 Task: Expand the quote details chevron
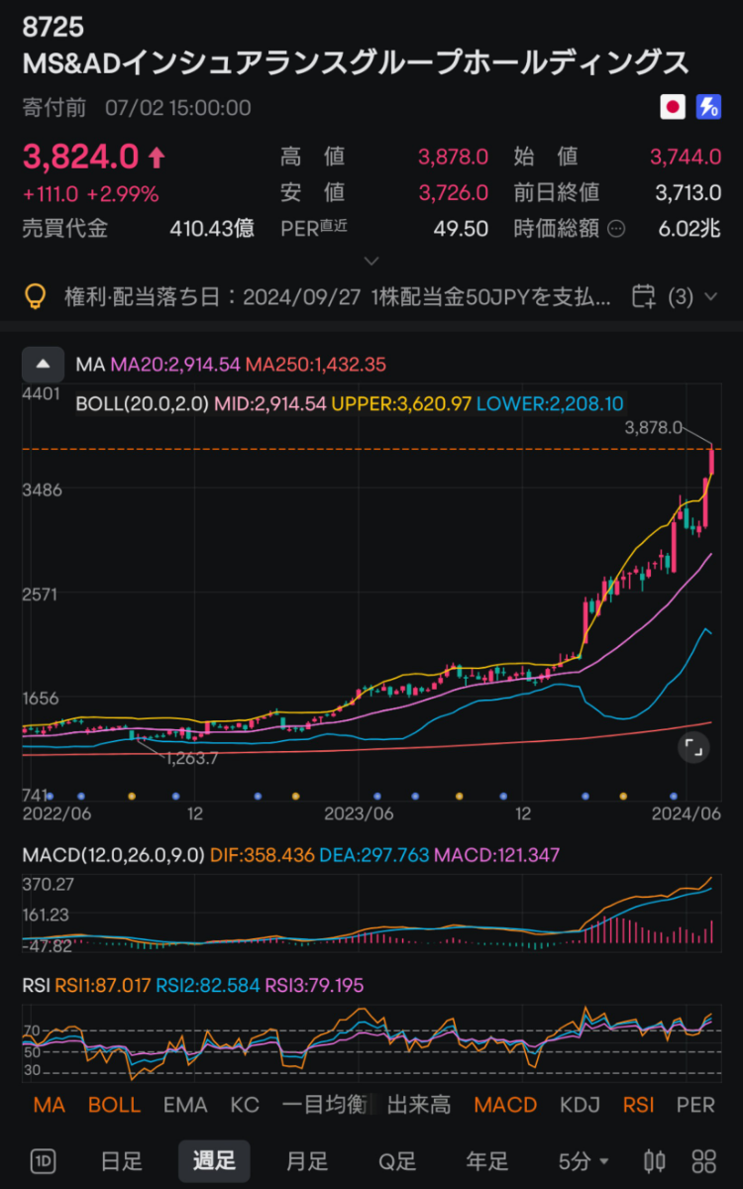pyautogui.click(x=371, y=262)
